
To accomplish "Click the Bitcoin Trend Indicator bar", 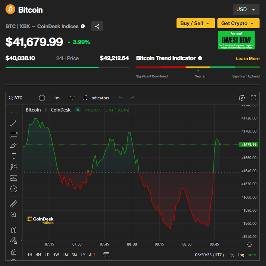I will pos(198,67).
